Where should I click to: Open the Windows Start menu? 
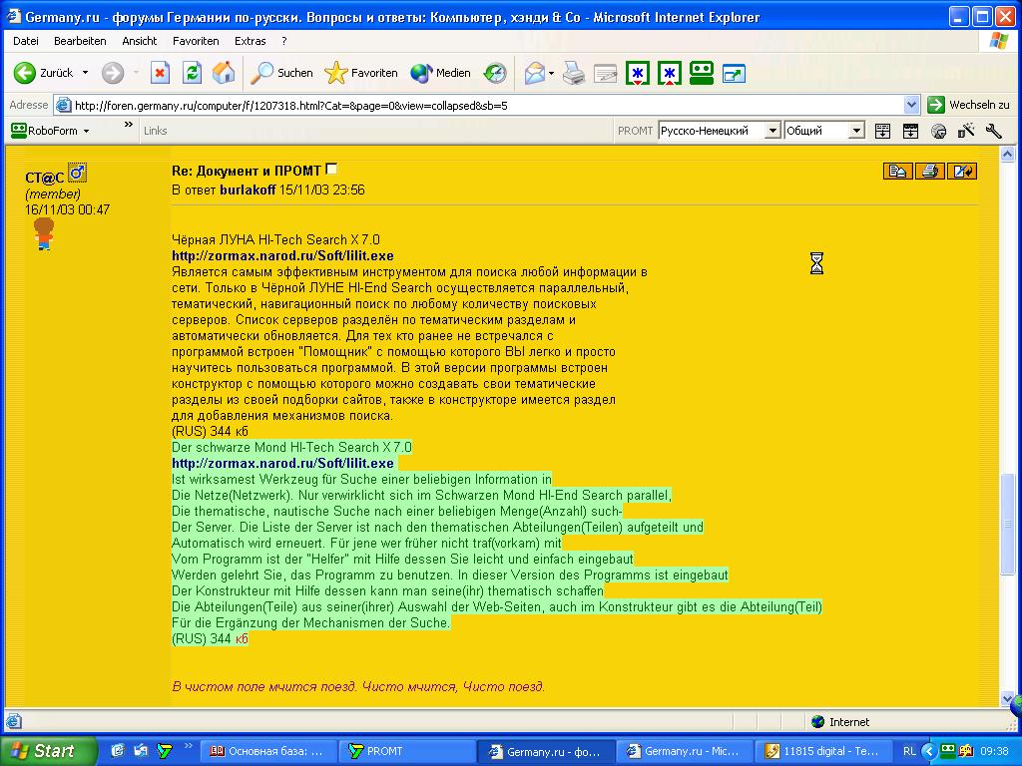tap(47, 751)
